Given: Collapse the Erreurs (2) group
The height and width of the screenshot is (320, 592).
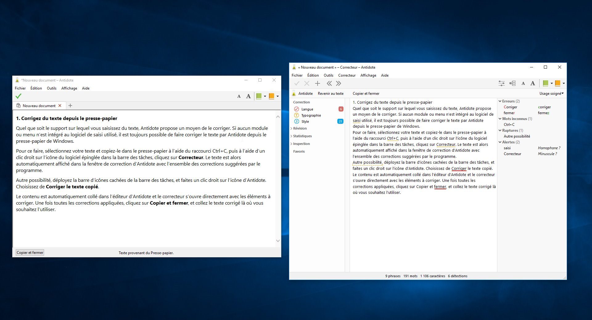Looking at the screenshot, I should 500,101.
